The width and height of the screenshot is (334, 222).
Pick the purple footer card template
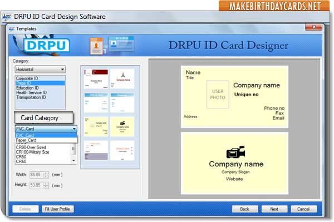(96, 150)
